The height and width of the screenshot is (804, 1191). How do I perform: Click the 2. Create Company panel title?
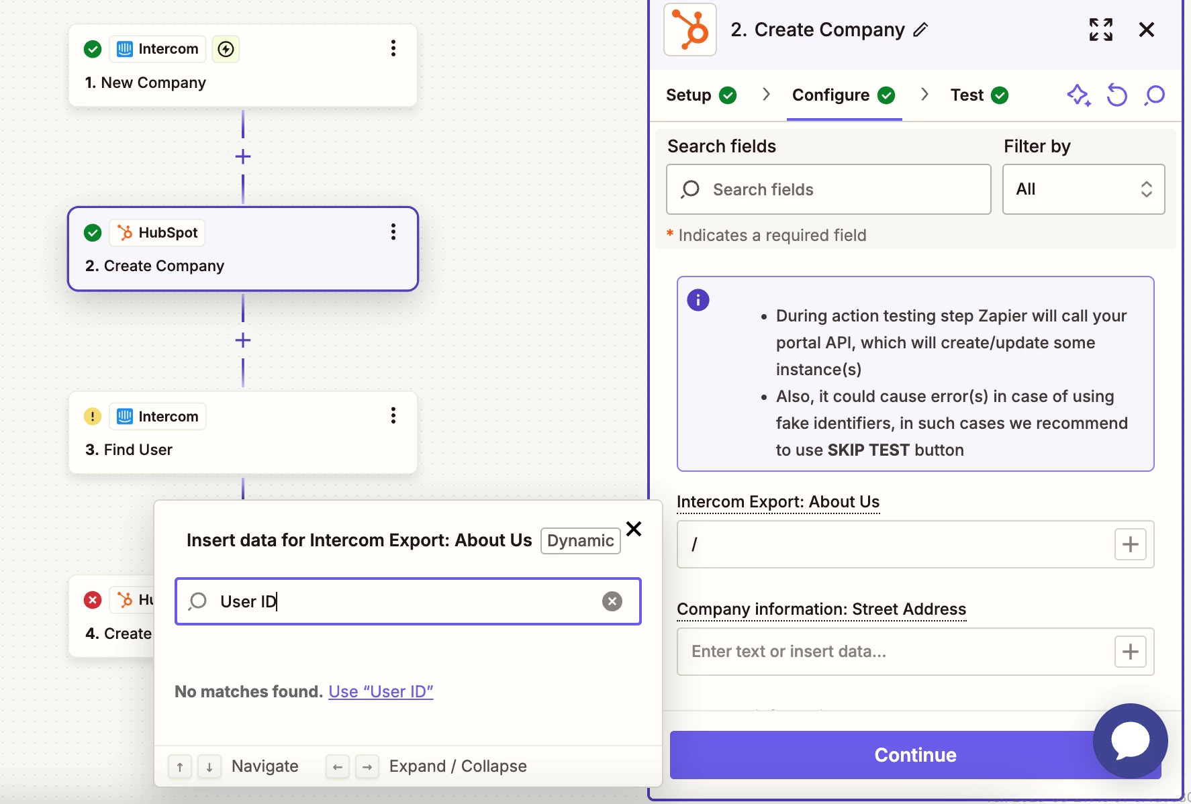point(818,30)
